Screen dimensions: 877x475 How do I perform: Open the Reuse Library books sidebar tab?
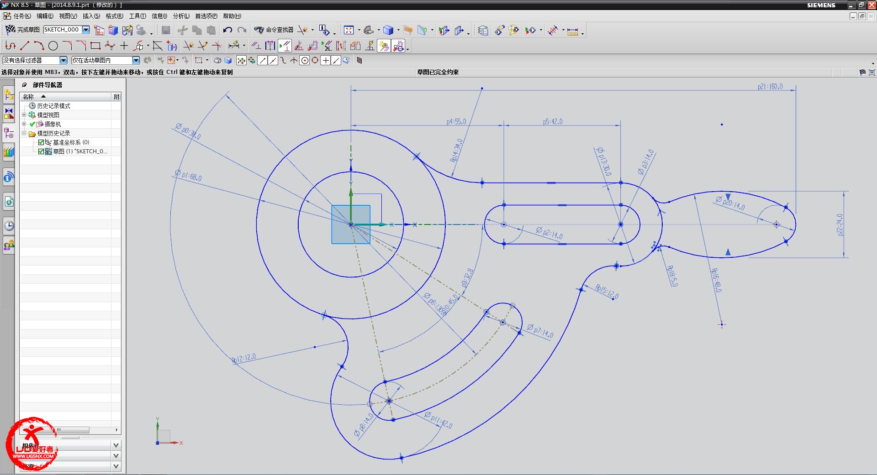[9, 152]
